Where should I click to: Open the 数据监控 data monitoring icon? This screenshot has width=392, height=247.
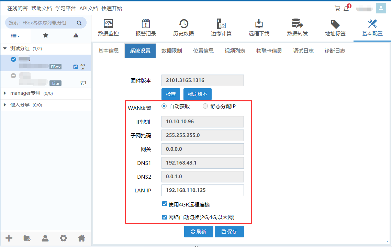108,24
